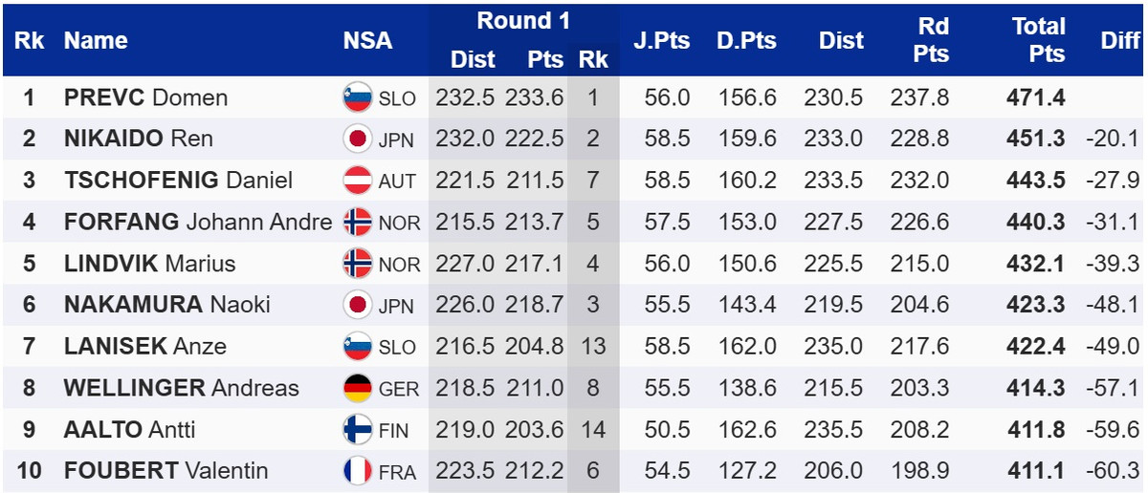Click Tschofenig's total points 443.5
1148x493 pixels.
click(x=1035, y=181)
